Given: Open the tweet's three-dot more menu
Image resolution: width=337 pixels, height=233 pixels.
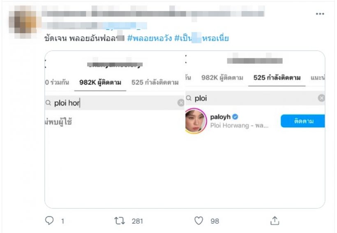Looking at the screenshot, I should (x=320, y=14).
